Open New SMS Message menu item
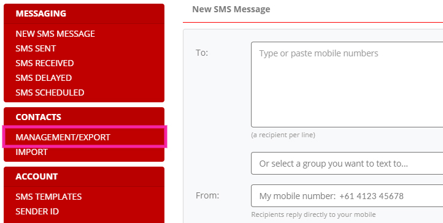Screen dimensions: 443x223 [x=55, y=34]
